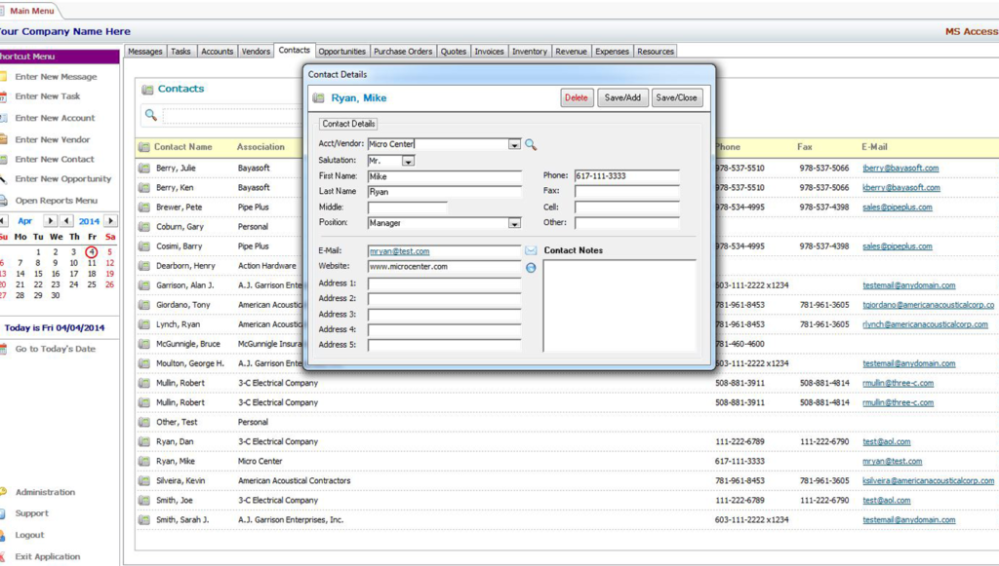
Task: Open the Vendors tab
Action: tap(257, 52)
